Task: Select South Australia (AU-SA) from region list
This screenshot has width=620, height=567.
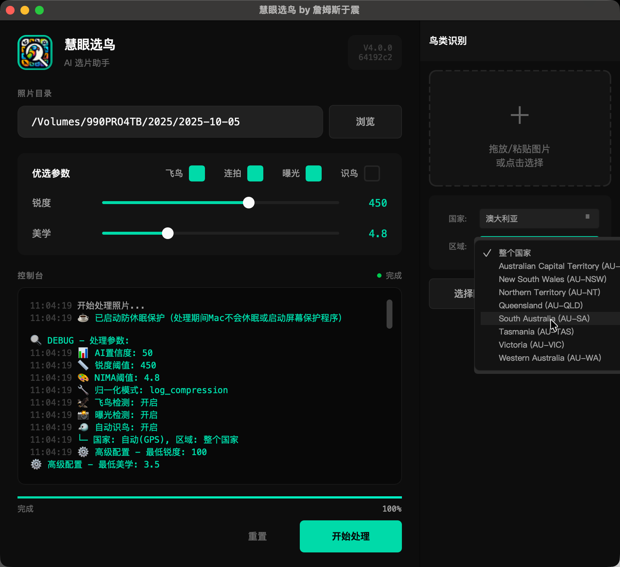Action: tap(544, 318)
